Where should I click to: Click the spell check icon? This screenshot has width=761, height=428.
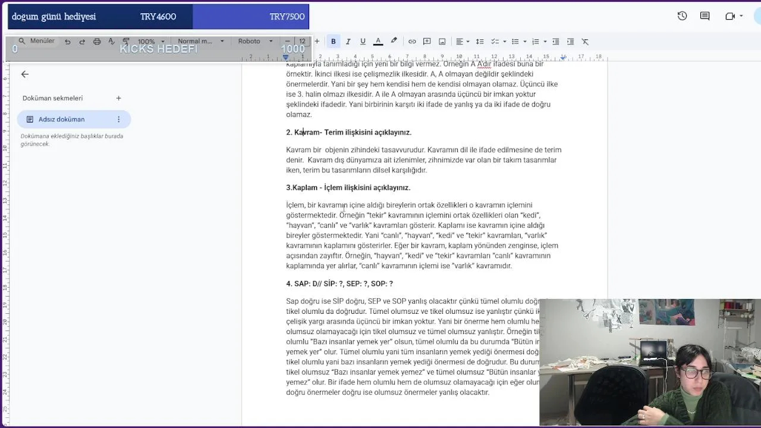(x=111, y=41)
